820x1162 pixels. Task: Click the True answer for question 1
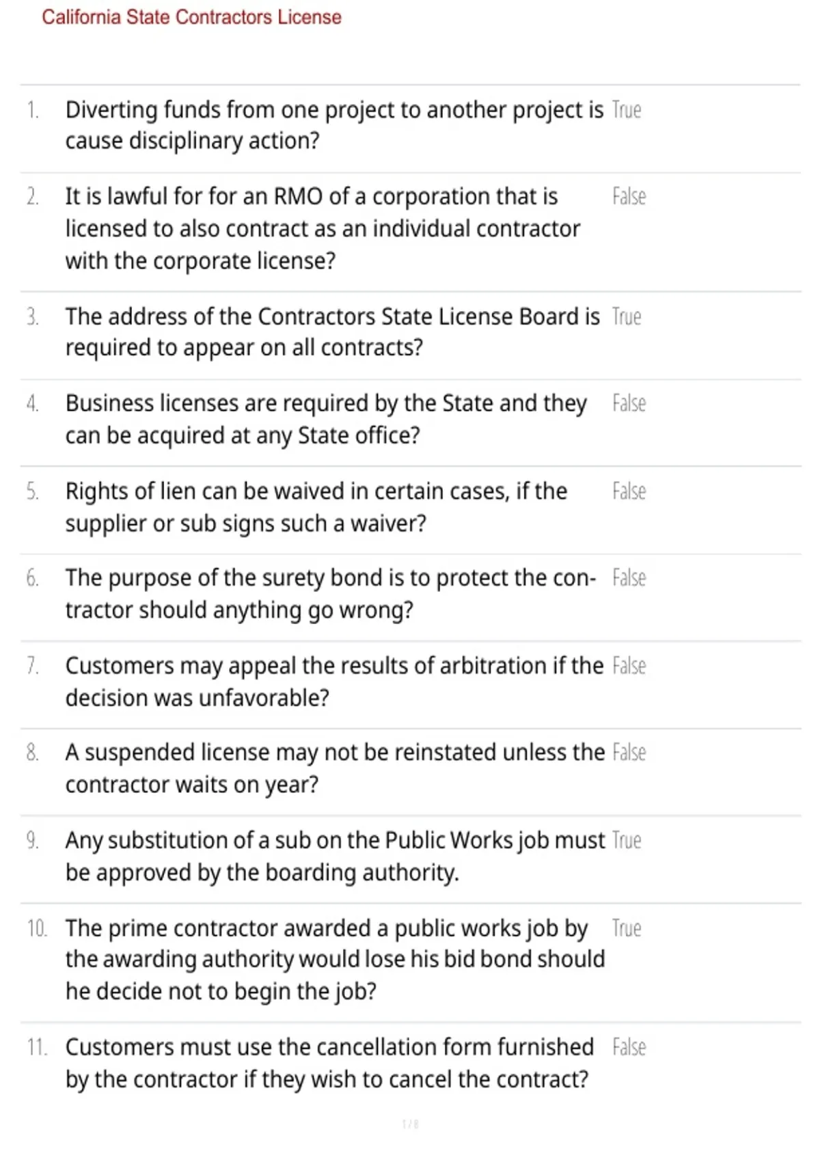click(627, 110)
